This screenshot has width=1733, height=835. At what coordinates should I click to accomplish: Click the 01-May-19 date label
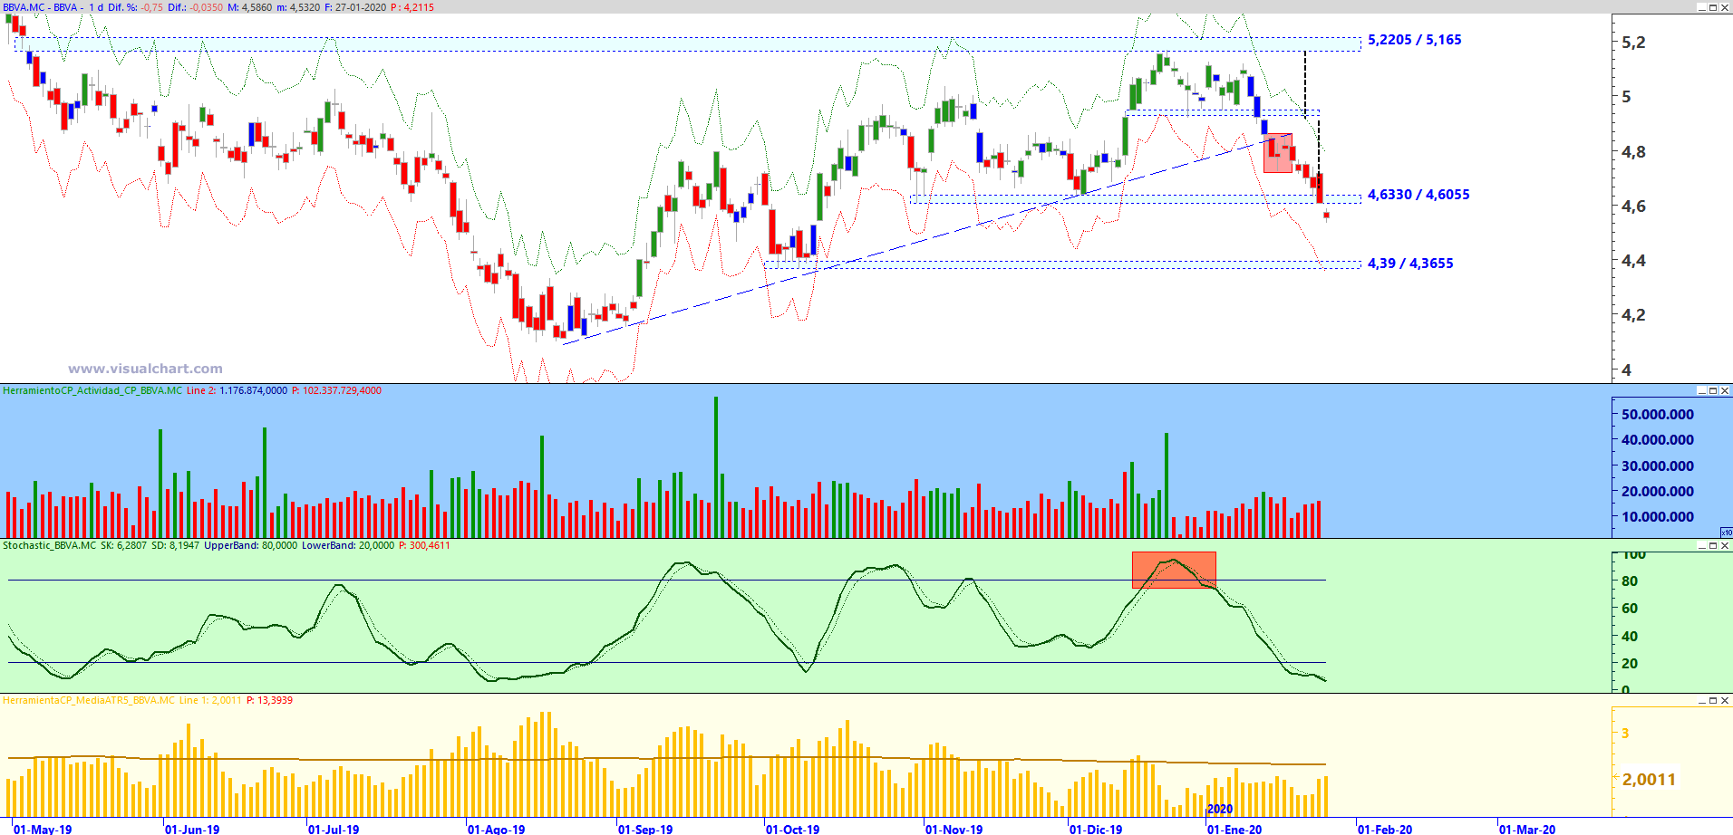(43, 829)
